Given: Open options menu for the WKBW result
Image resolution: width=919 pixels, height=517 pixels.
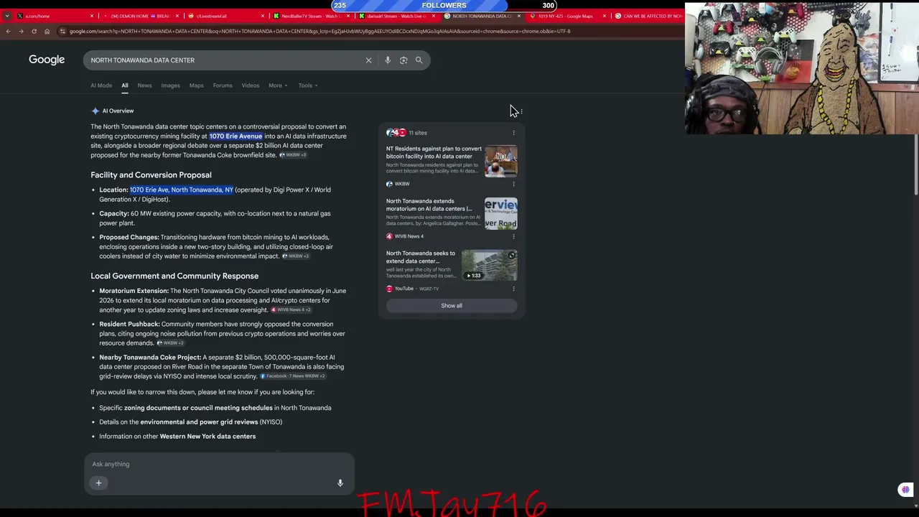Looking at the screenshot, I should click(x=513, y=184).
